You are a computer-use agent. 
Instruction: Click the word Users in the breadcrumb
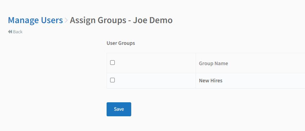point(52,20)
